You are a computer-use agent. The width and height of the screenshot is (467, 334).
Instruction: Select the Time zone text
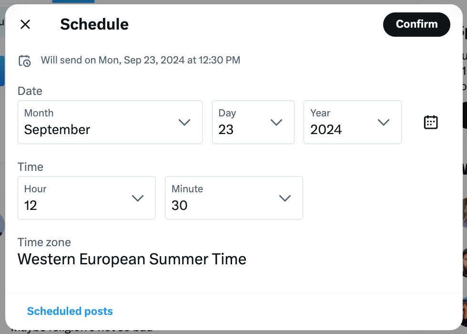(x=132, y=259)
